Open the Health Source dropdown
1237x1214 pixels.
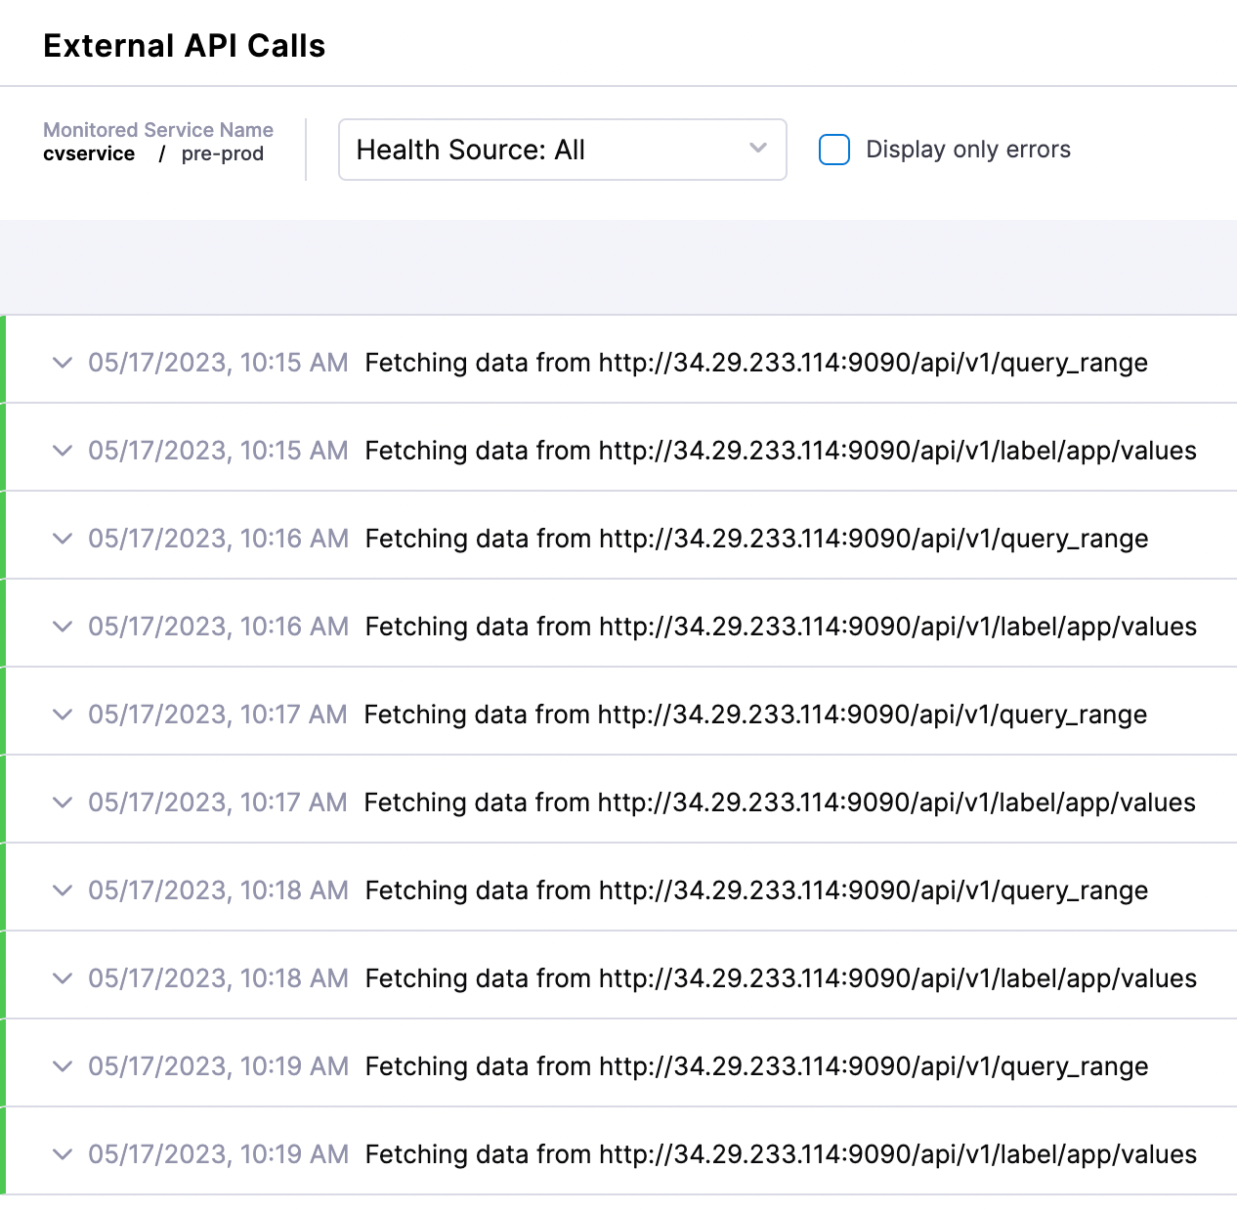click(x=562, y=150)
